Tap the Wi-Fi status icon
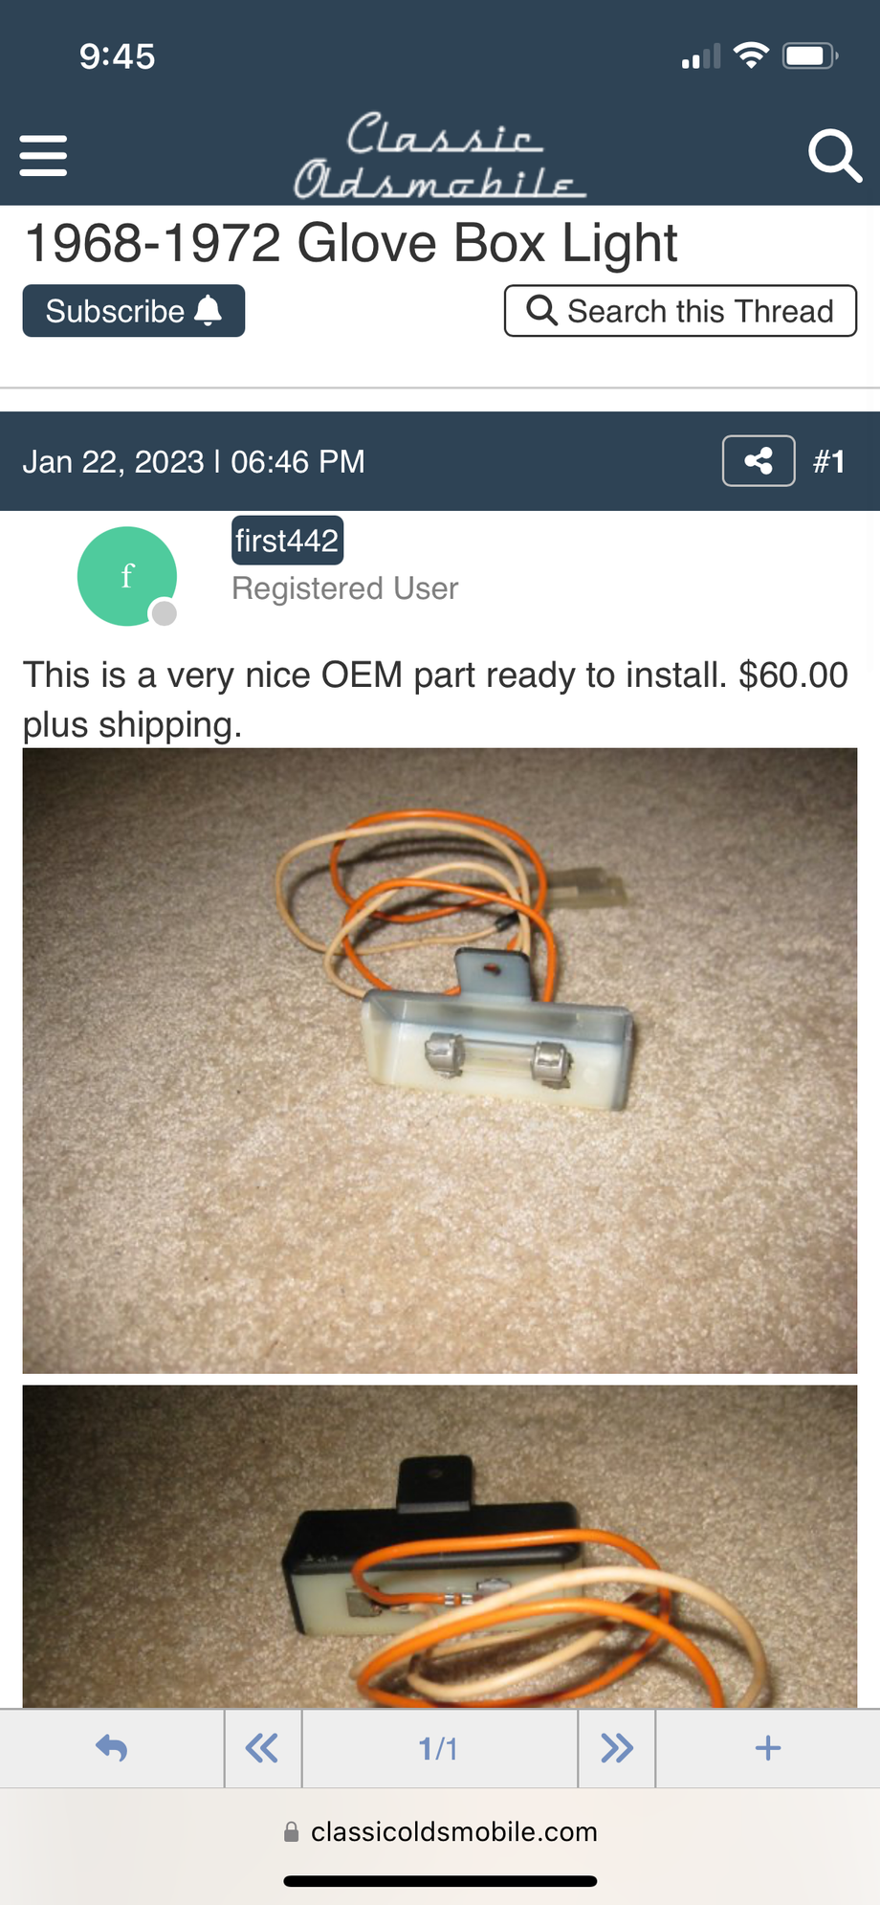 click(752, 55)
